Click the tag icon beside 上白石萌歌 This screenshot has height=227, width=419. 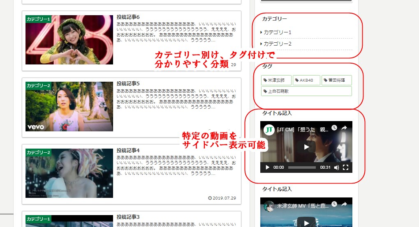265,91
